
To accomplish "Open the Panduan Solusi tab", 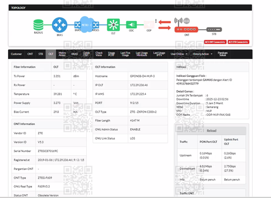I will (x=223, y=54).
